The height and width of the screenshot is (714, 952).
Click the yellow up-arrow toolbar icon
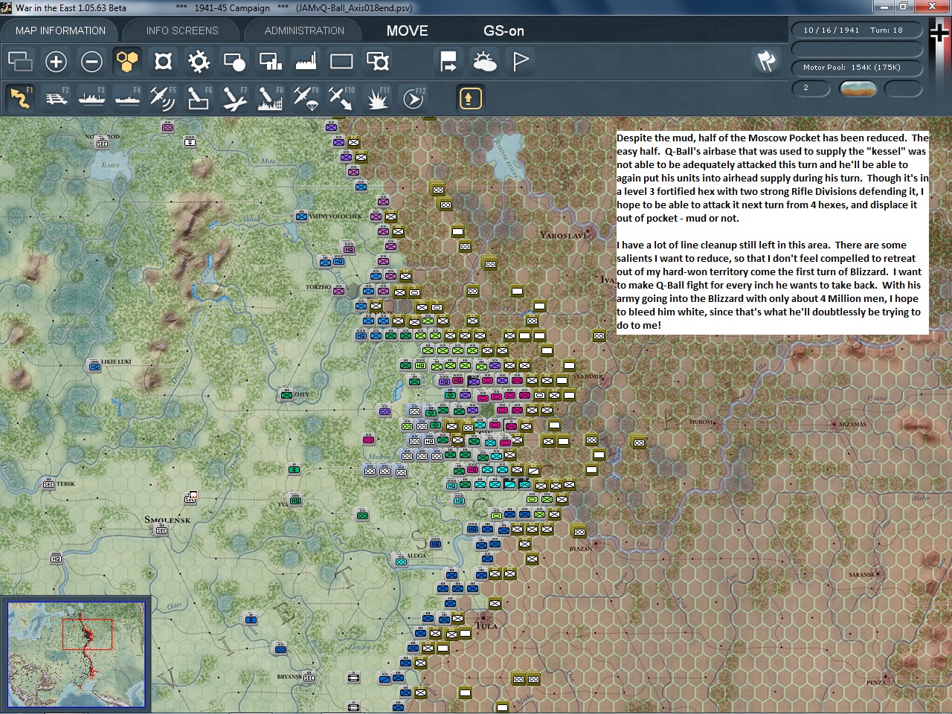(x=470, y=98)
